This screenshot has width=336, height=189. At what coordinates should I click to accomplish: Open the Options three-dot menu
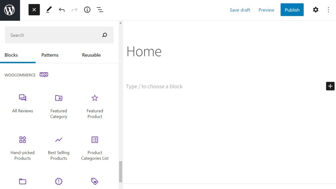point(328,10)
